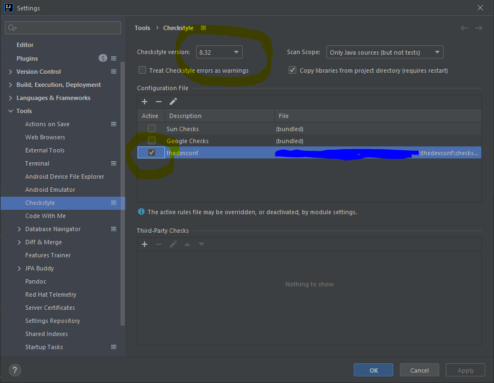Click the Active column header
Viewport: 494px width, 383px height.
151,116
